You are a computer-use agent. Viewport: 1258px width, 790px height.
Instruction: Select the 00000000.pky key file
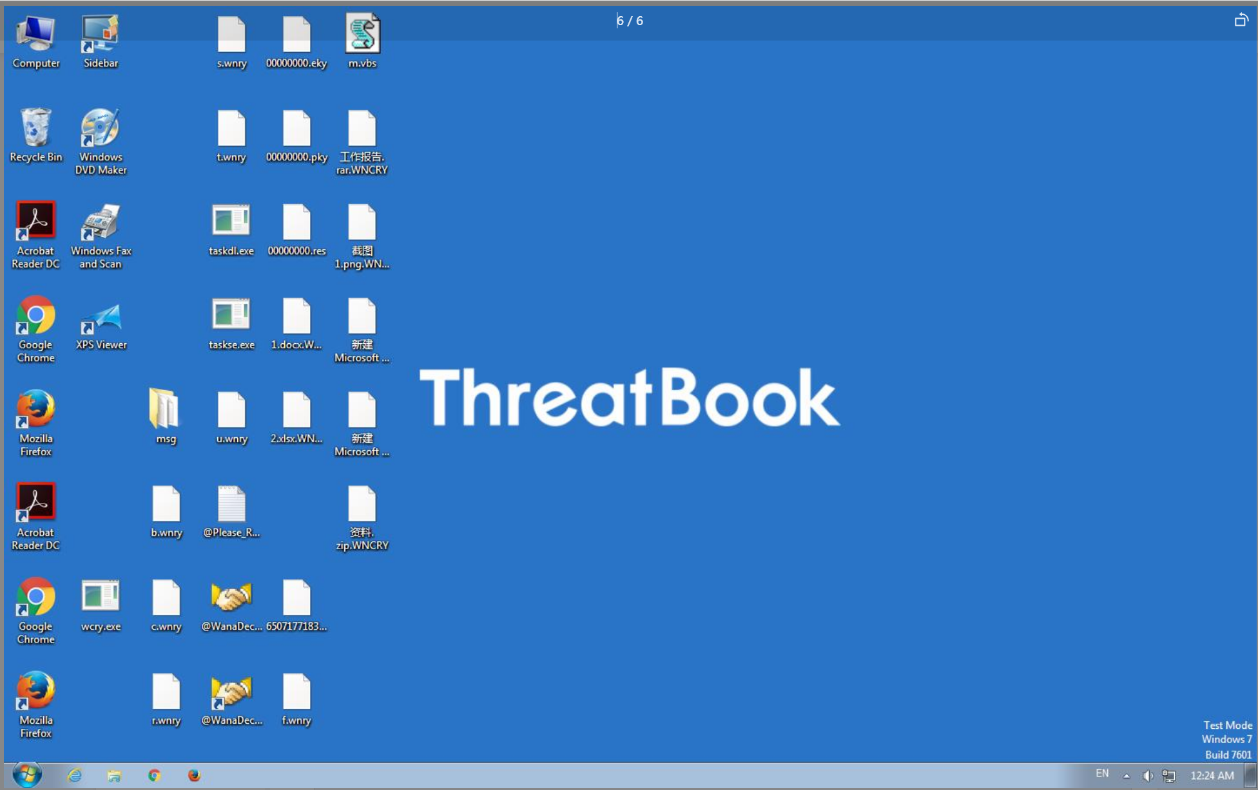tap(296, 135)
